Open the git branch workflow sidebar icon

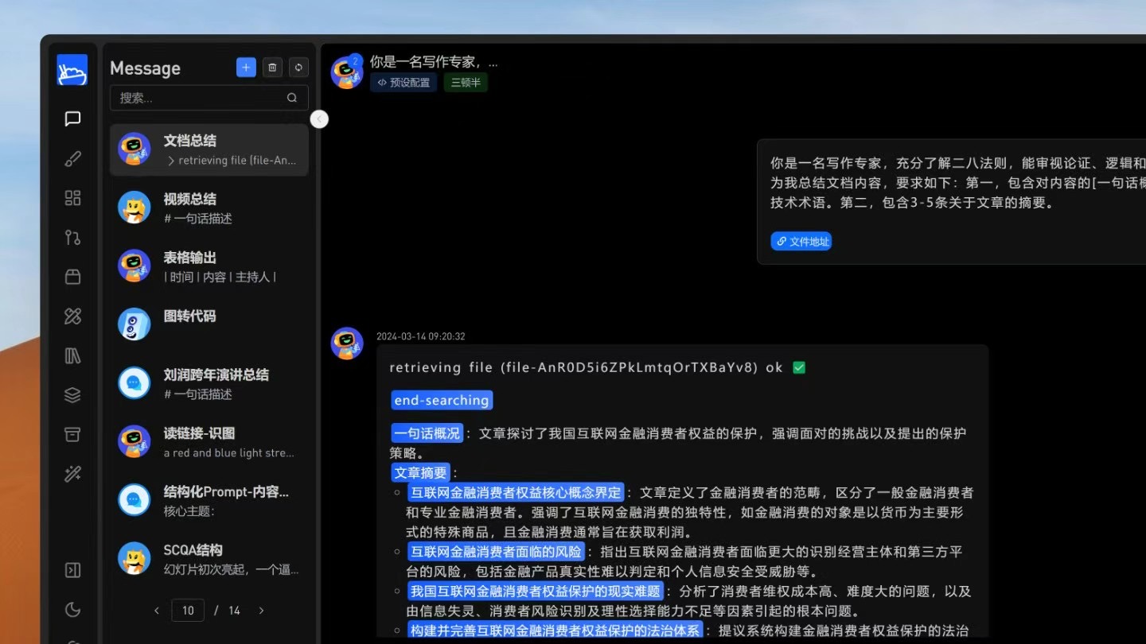click(x=72, y=237)
